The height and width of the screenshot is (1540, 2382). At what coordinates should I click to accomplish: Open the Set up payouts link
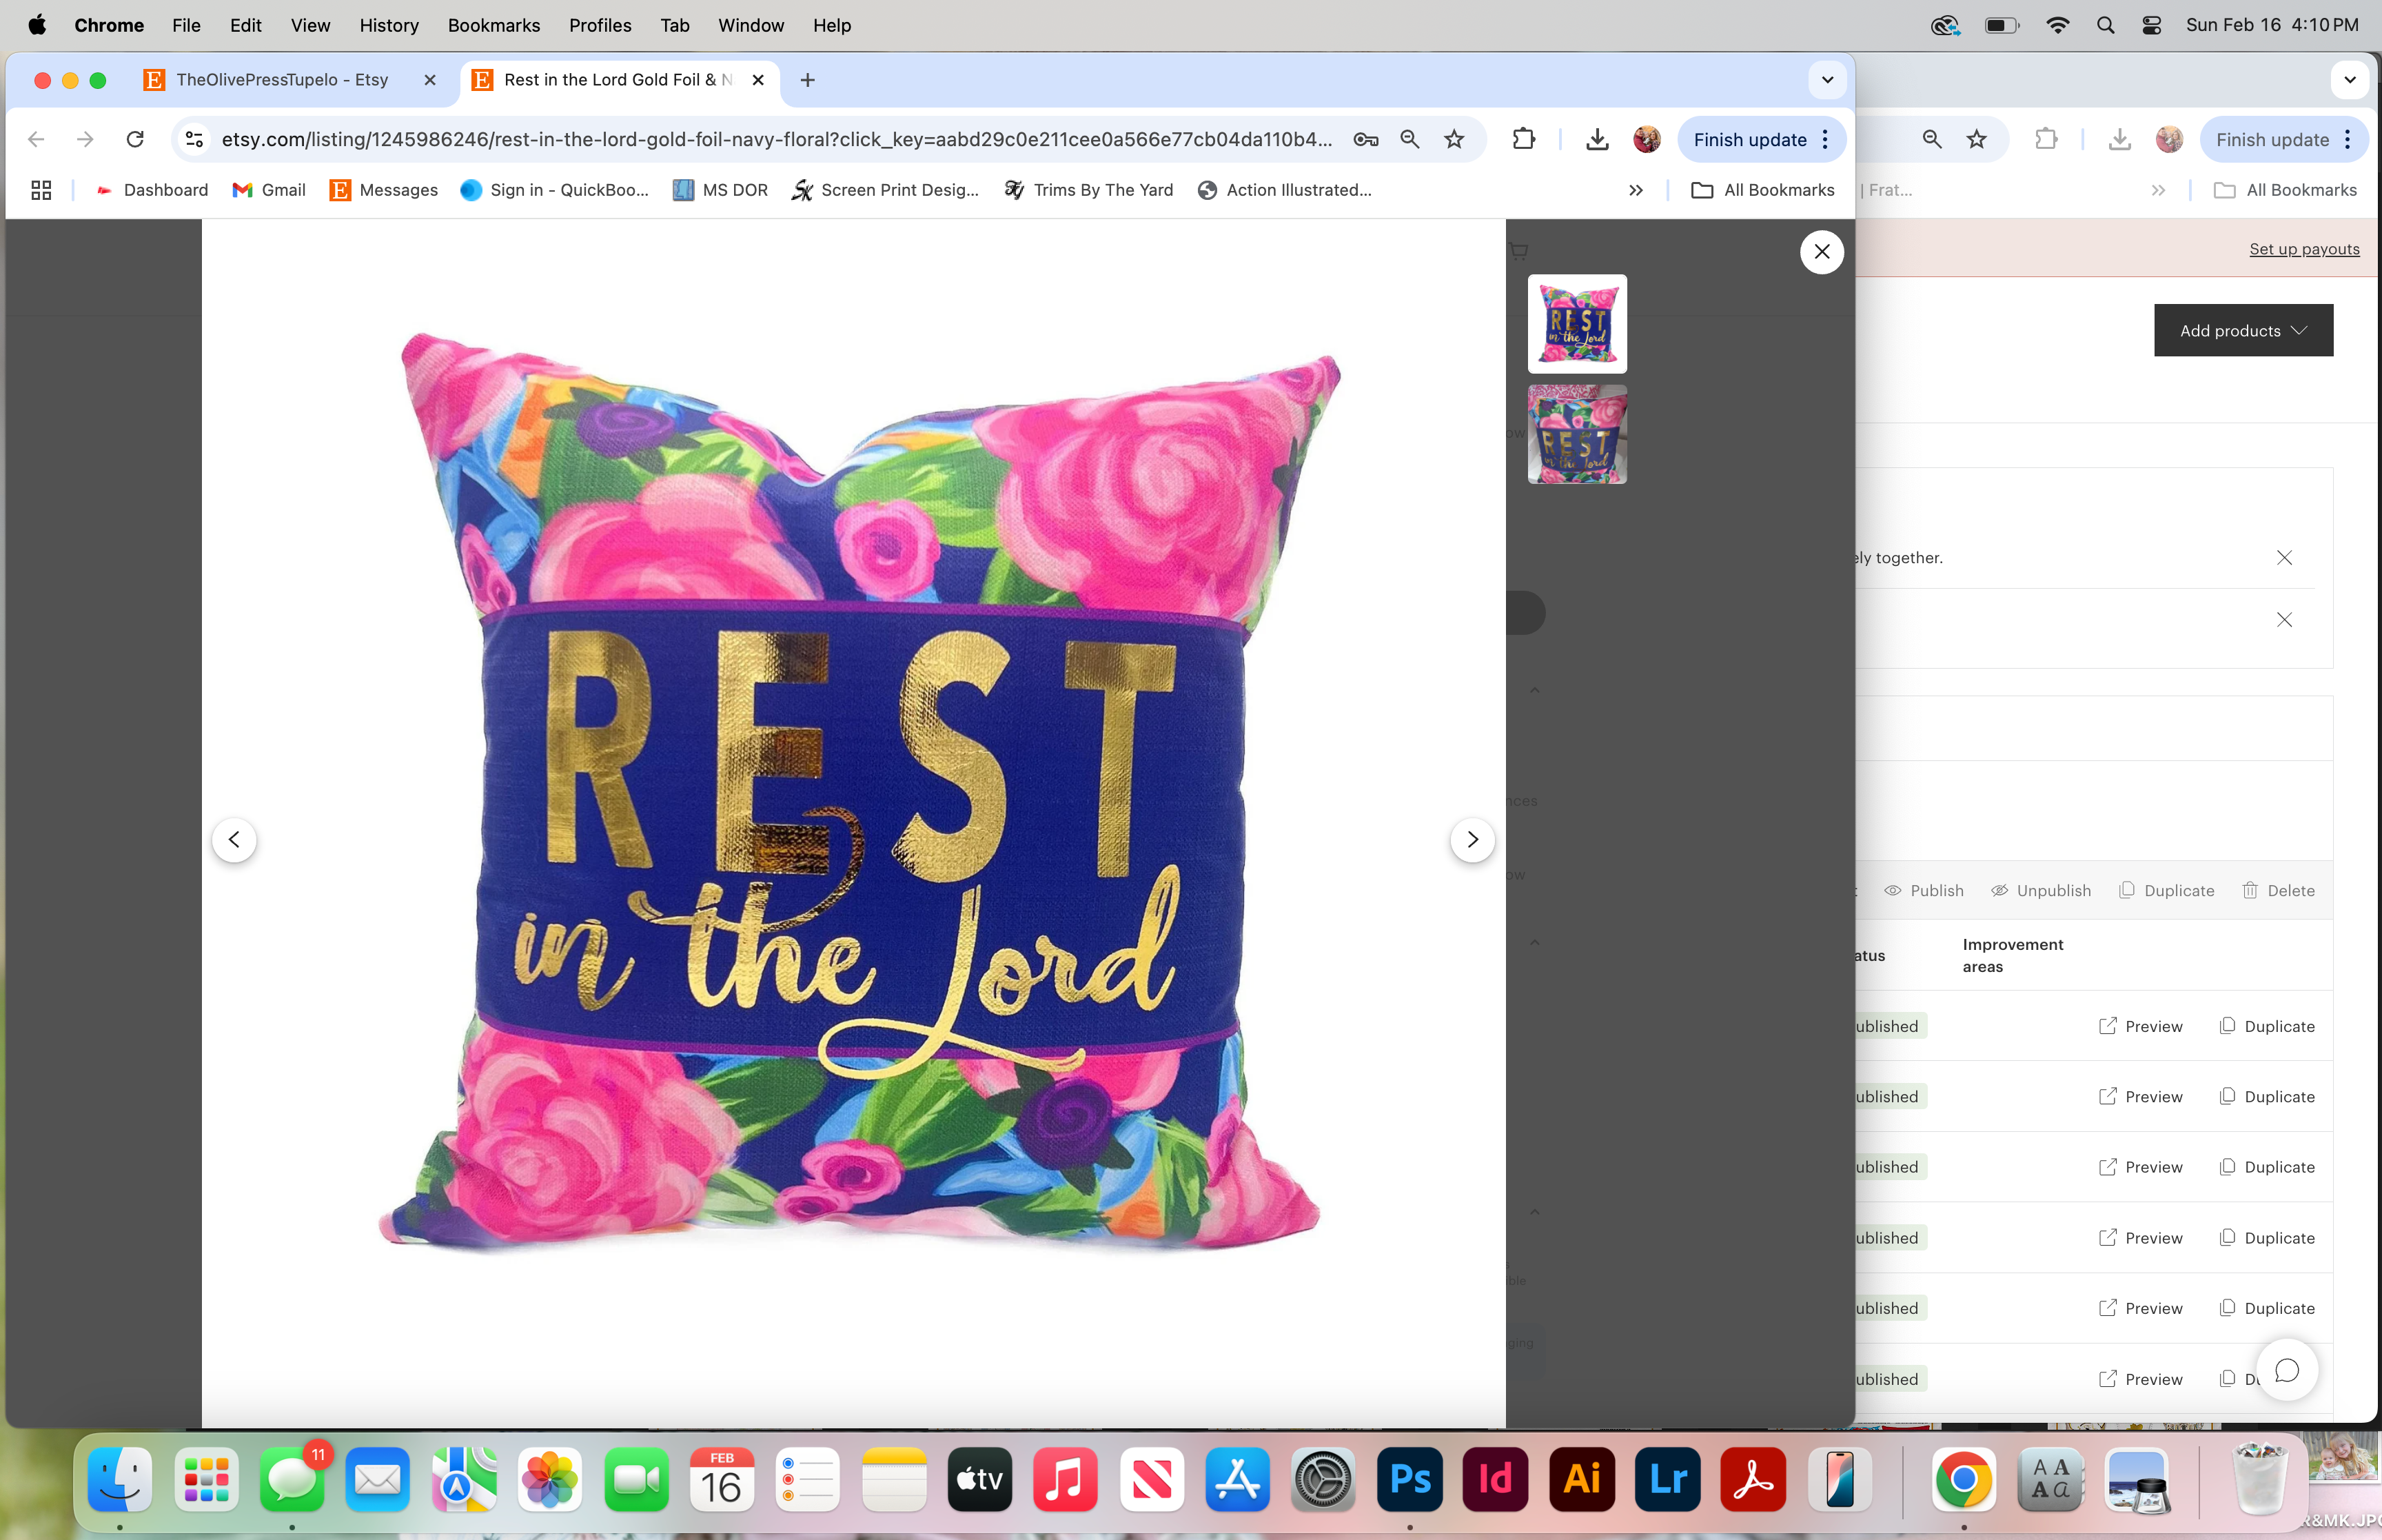[2303, 249]
